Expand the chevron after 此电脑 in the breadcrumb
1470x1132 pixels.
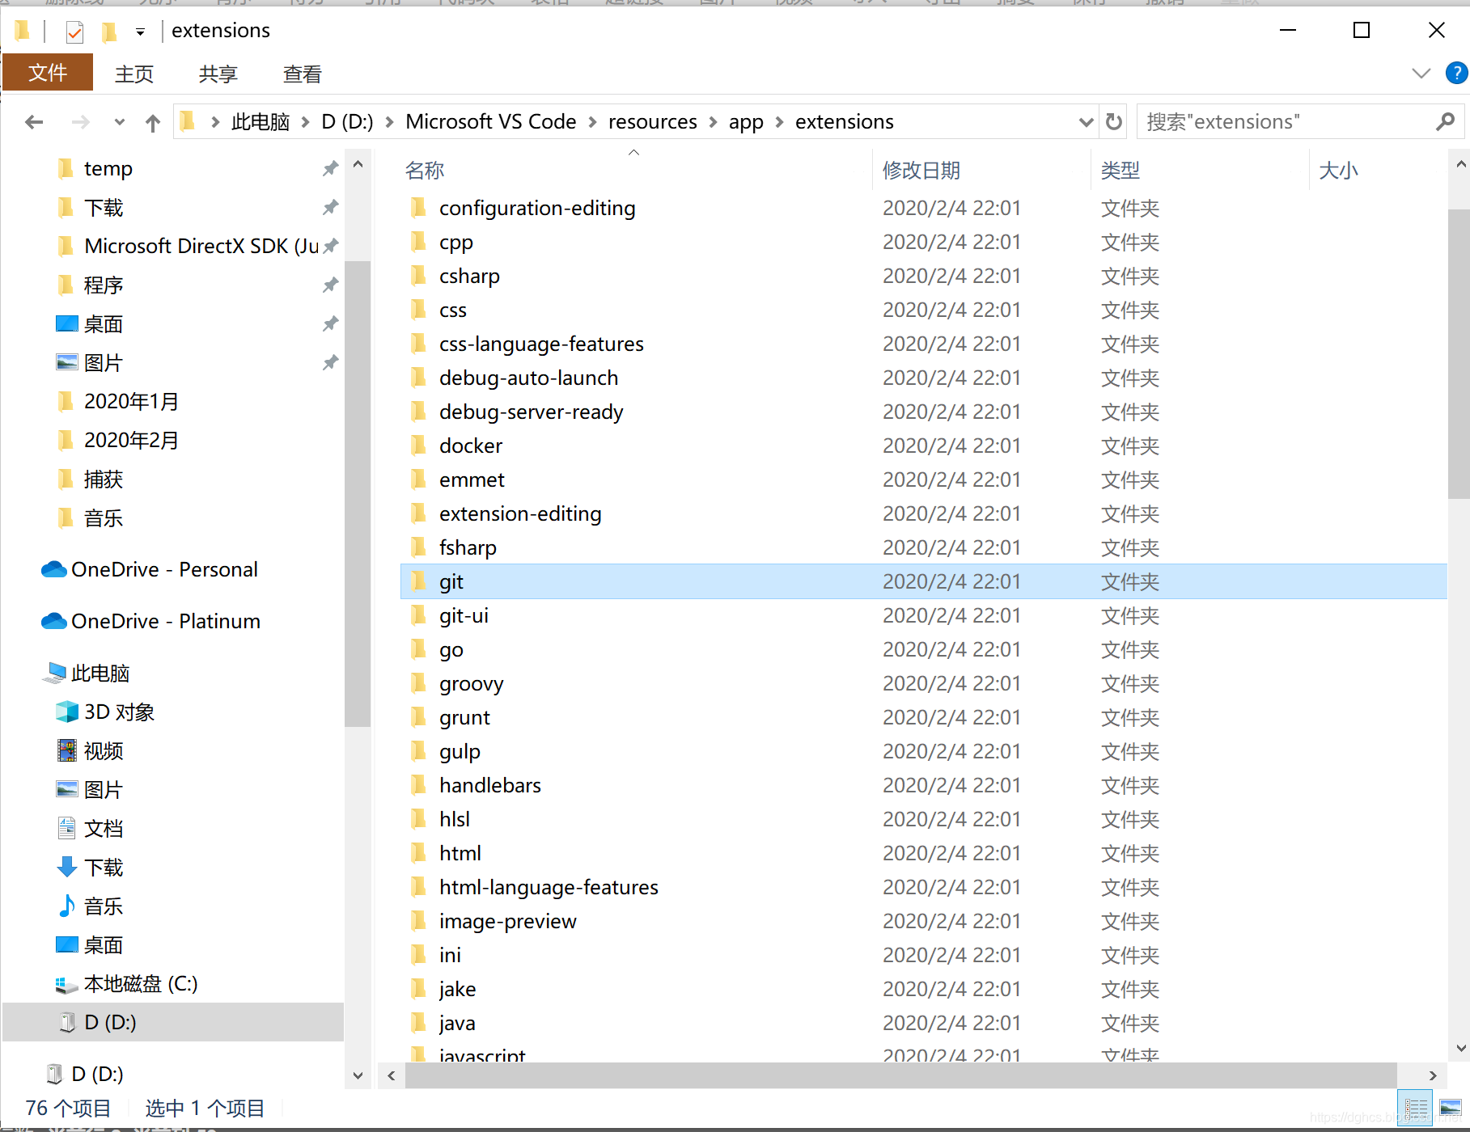click(x=306, y=122)
